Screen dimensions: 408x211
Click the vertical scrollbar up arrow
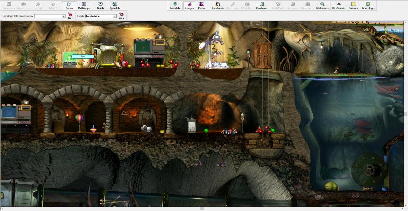(x=406, y=23)
